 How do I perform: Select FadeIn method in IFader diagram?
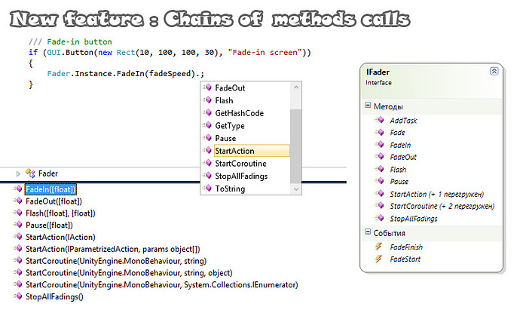pos(400,146)
